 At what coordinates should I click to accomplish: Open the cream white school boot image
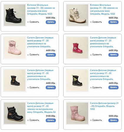point(77,15)
